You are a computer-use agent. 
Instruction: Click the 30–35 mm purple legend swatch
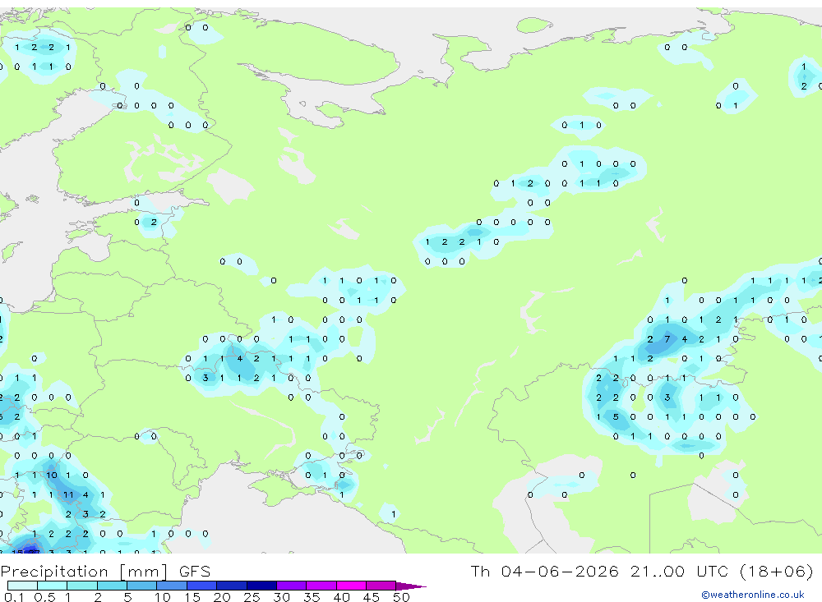click(x=292, y=586)
